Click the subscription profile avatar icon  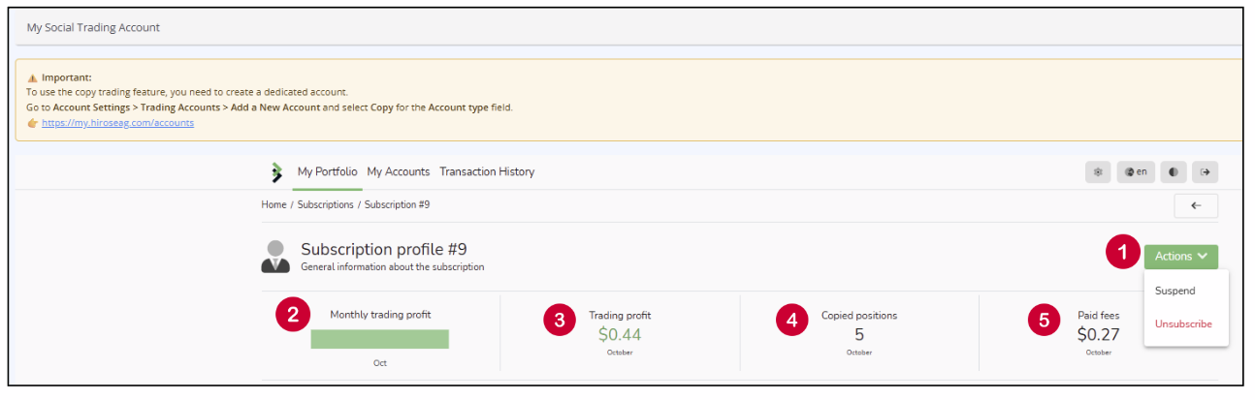pos(275,256)
